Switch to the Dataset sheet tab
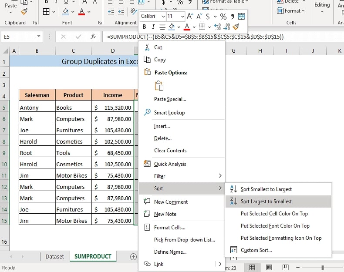344x272 pixels. point(54,256)
